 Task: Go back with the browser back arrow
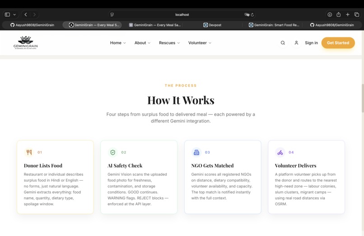26,14
